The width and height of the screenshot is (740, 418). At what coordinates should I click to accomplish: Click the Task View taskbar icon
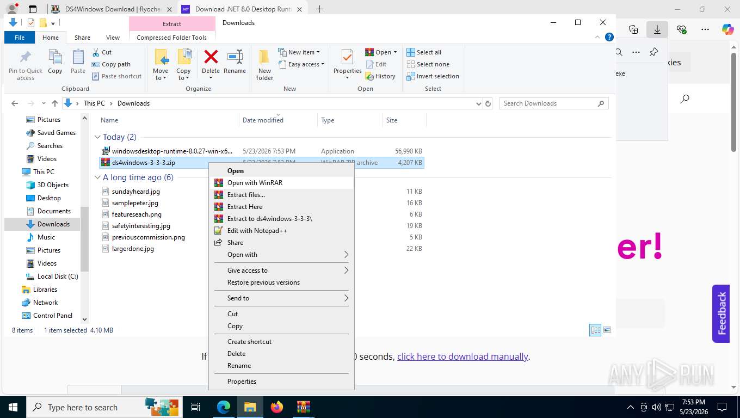pos(196,407)
